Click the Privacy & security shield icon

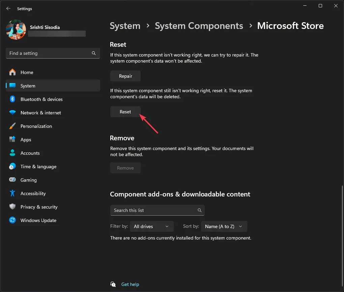click(x=12, y=207)
